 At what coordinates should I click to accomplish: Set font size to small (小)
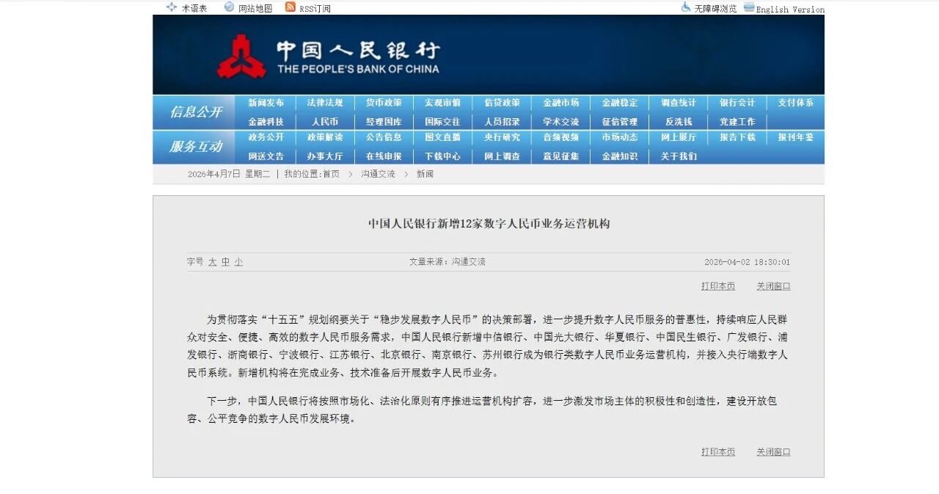tap(238, 262)
